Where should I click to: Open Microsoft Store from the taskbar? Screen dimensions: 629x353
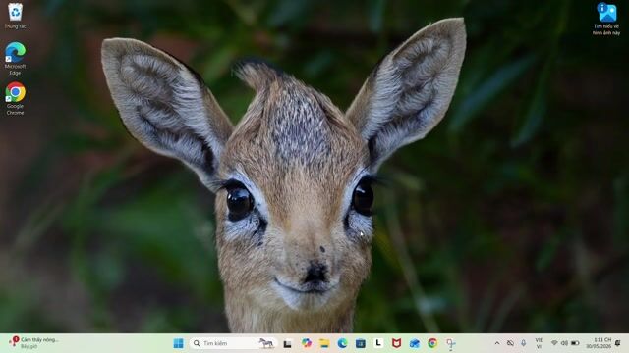361,343
